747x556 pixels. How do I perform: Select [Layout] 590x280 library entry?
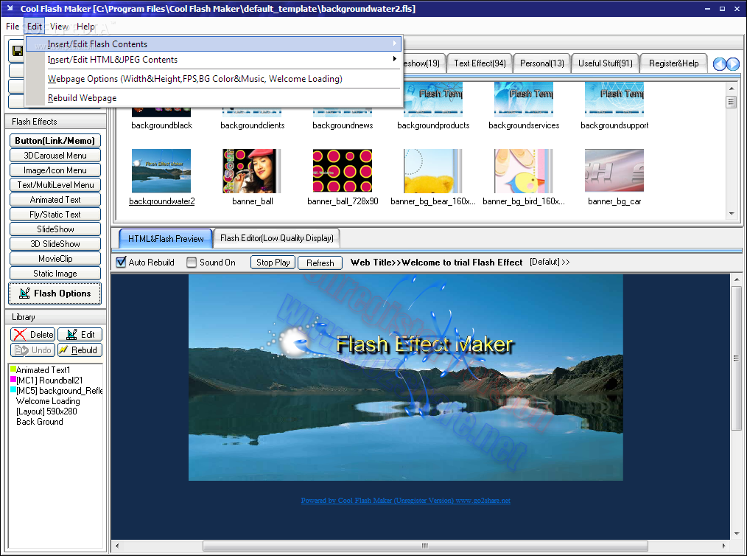point(46,411)
